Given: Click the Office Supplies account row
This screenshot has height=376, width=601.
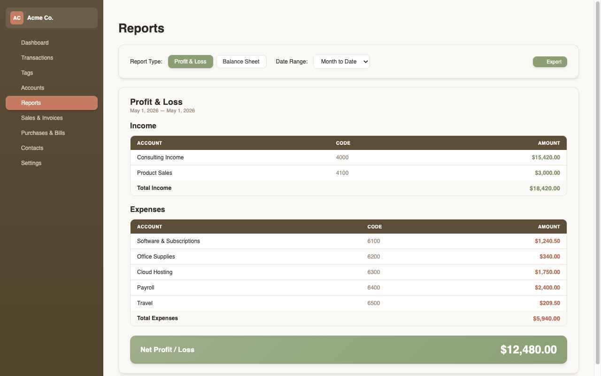Looking at the screenshot, I should (x=348, y=257).
